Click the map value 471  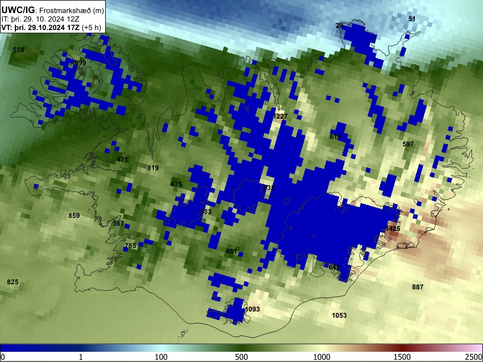(122, 159)
